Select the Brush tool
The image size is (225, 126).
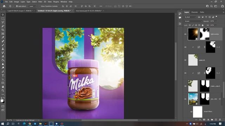tap(3, 45)
